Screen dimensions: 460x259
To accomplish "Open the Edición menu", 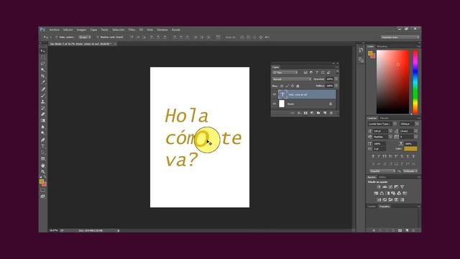I will click(x=68, y=30).
